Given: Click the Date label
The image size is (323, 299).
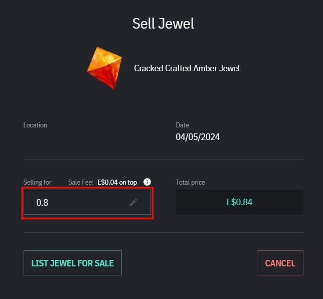Looking at the screenshot, I should tap(182, 125).
